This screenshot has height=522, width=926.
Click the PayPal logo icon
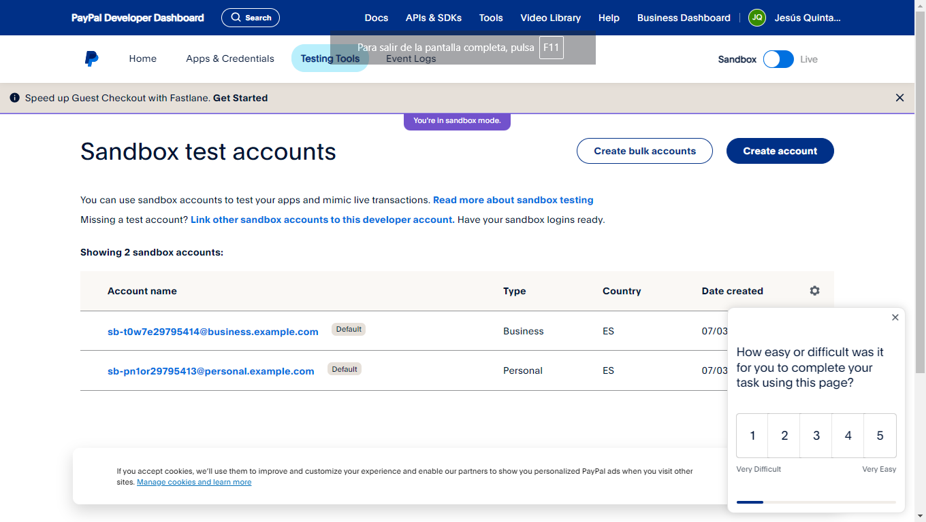pyautogui.click(x=91, y=59)
